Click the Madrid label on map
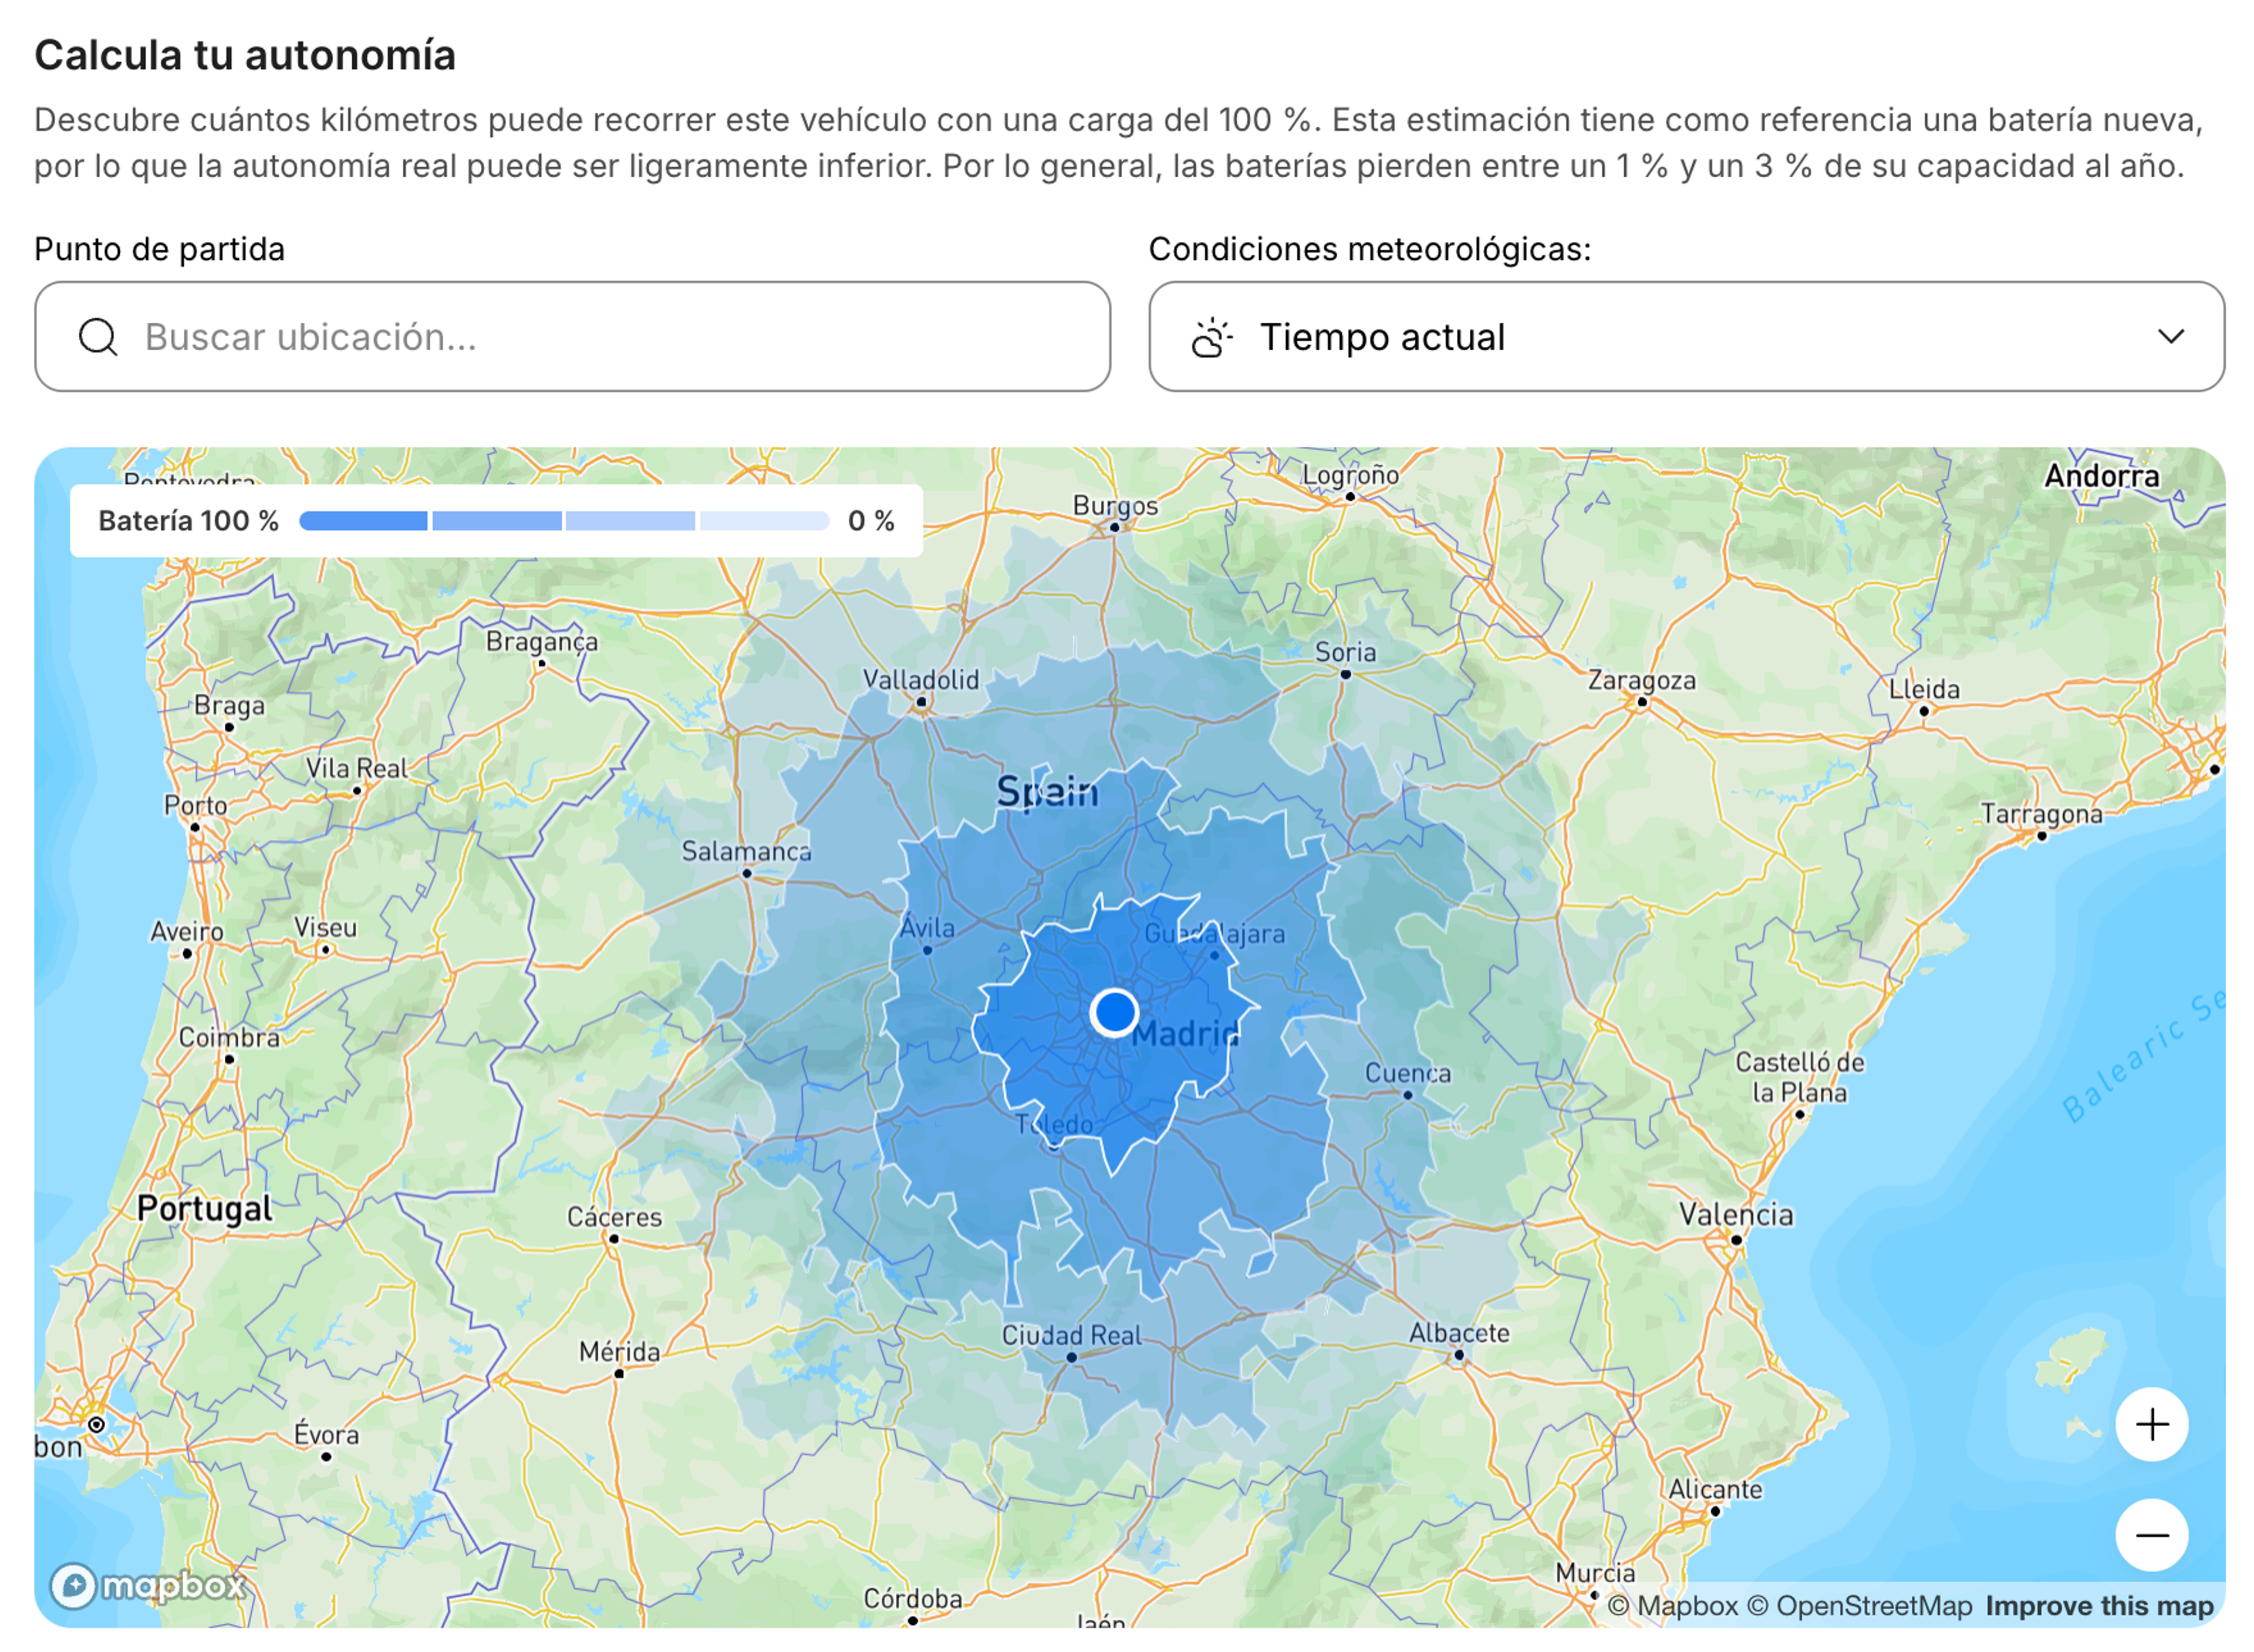Screen dimensions: 2254x1652 (1185, 1033)
